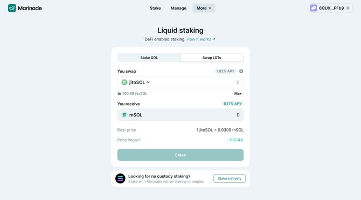Click the jitoSOL token icon
Viewport: 361px width, 200px height.
124,82
